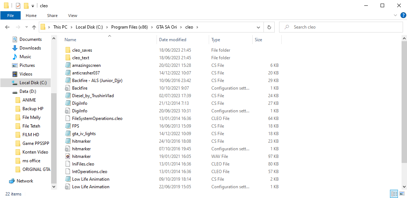Select Backfire - ALS (Junior_Djjr) file name
Screen dimensions: 407x198
click(97, 81)
